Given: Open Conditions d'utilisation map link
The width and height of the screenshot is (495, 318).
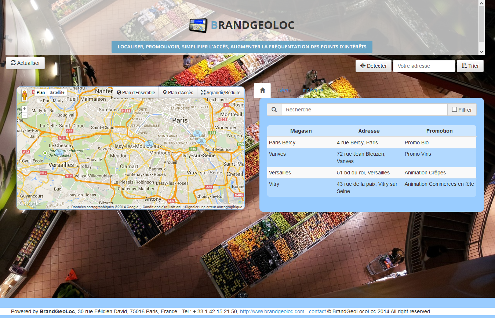Looking at the screenshot, I should pos(161,207).
